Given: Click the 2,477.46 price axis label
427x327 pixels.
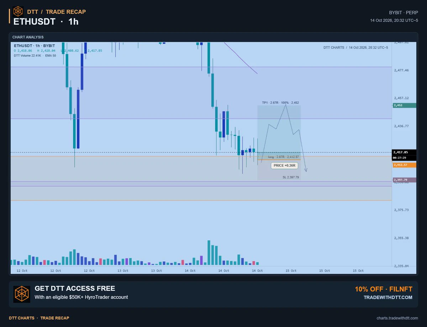Looking at the screenshot, I should coord(401,70).
